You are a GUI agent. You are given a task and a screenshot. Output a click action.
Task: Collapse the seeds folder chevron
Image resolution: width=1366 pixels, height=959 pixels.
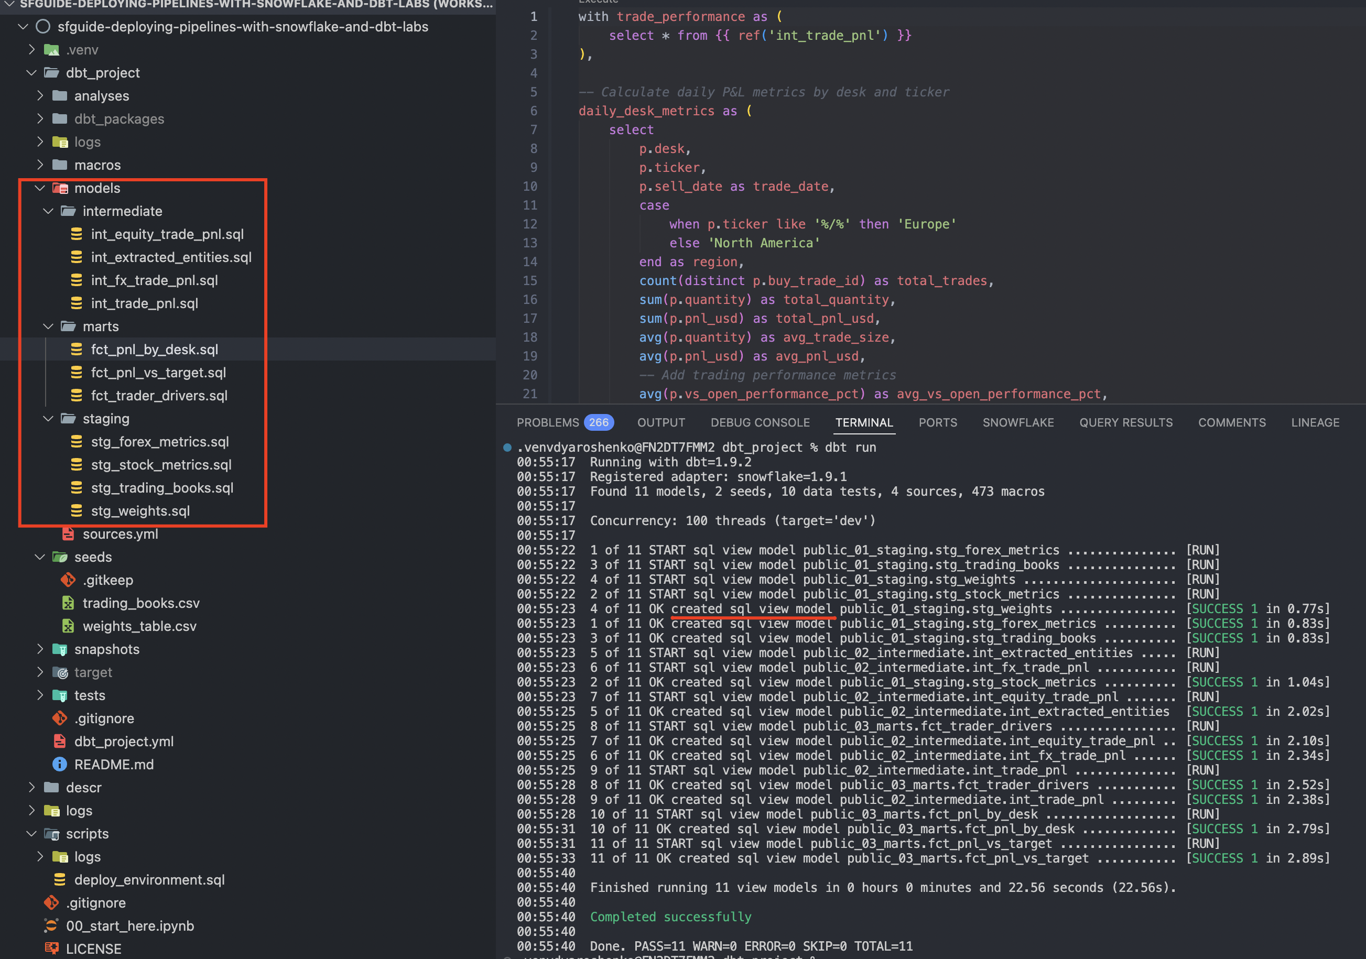pyautogui.click(x=40, y=557)
